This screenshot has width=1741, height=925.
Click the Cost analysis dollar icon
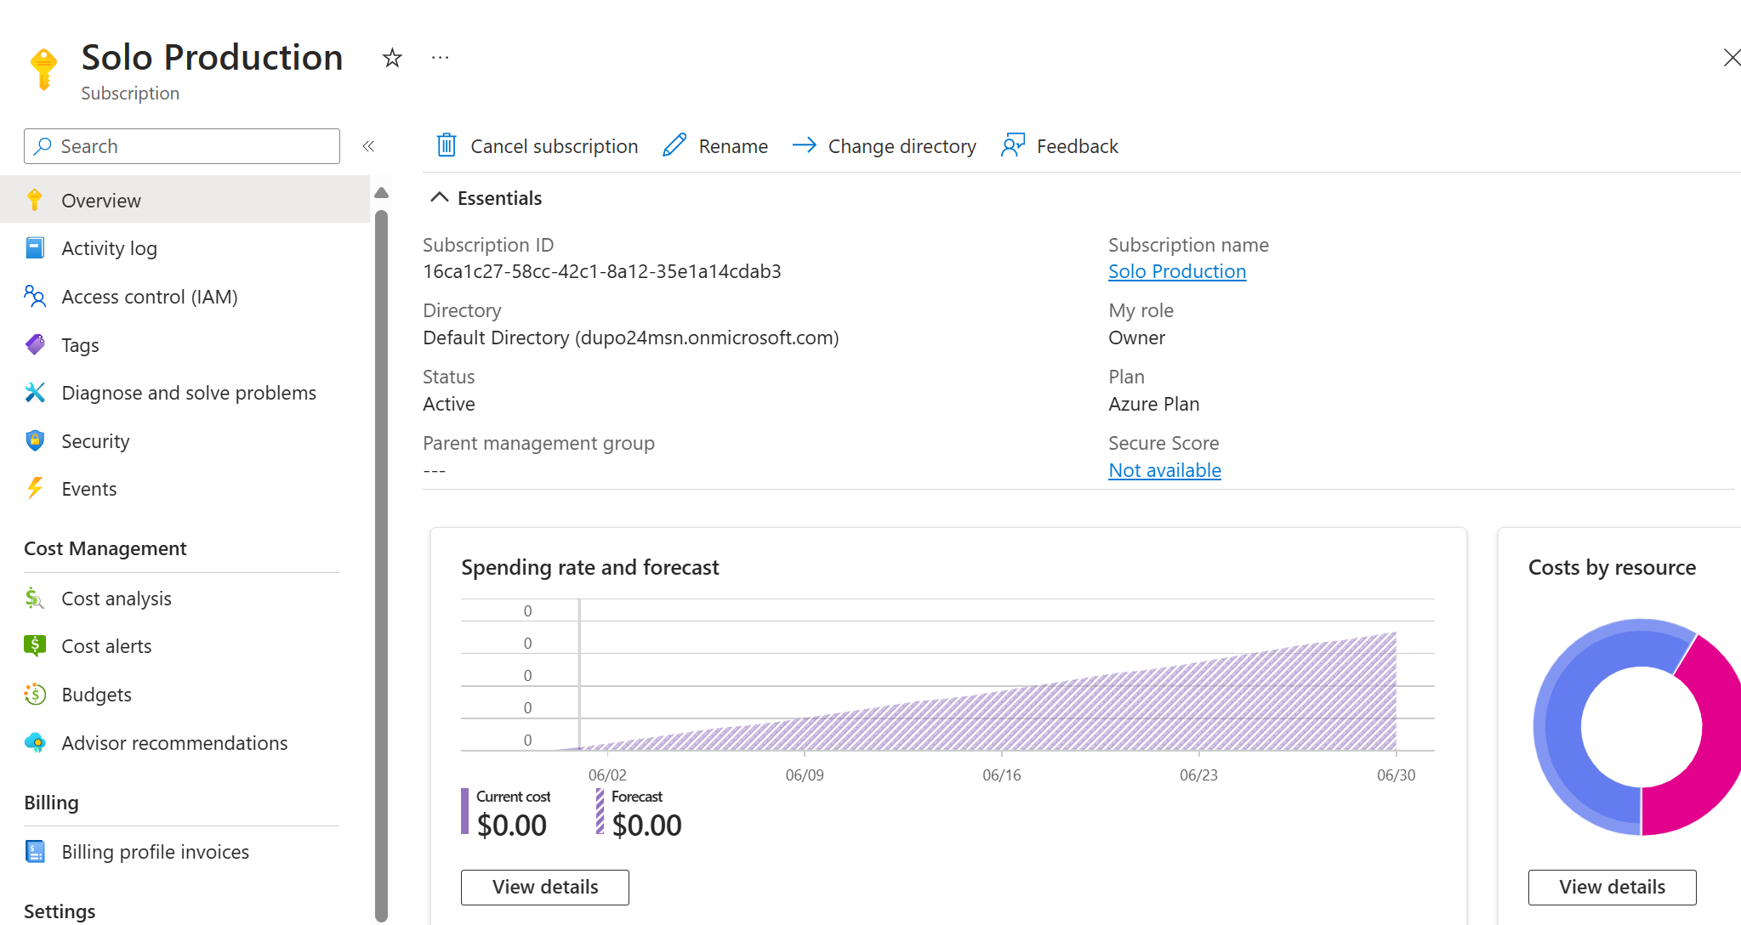(35, 598)
